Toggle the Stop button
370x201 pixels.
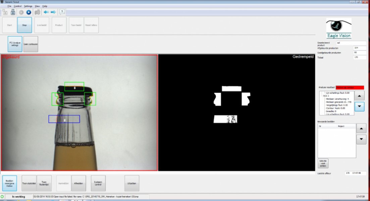(24, 25)
